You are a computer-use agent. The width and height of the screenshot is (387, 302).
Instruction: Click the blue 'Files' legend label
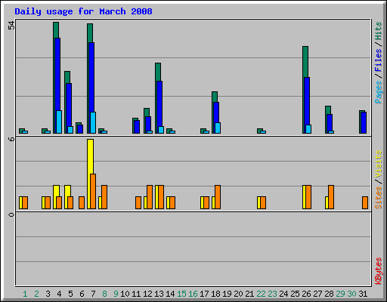pos(378,60)
